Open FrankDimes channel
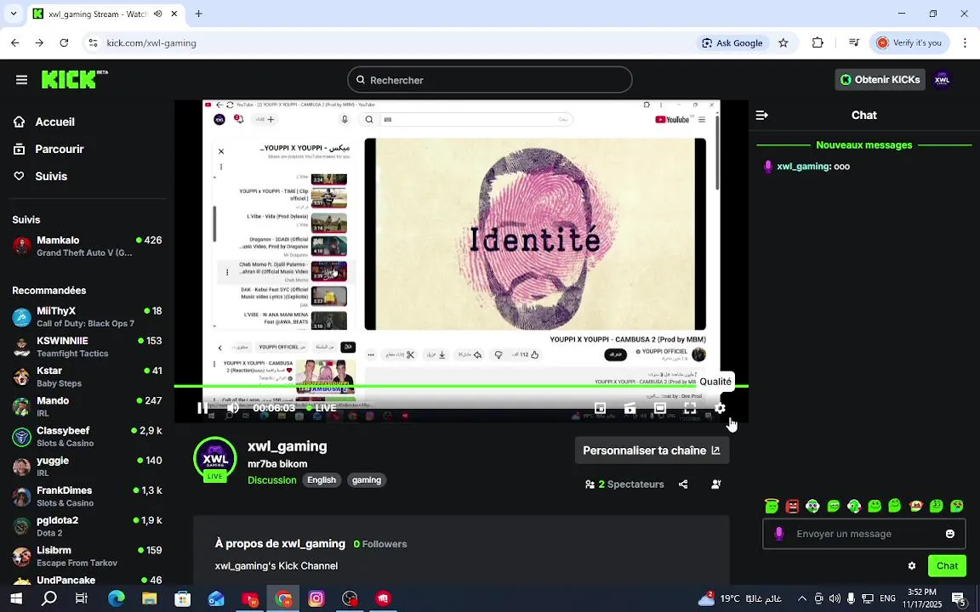 (87, 496)
